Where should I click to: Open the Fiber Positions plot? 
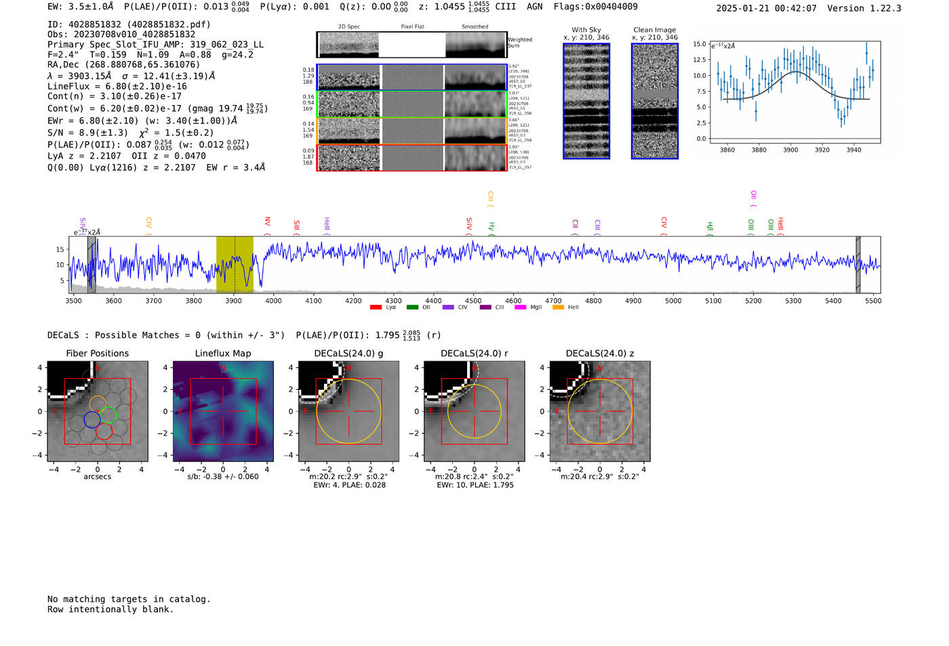pyautogui.click(x=97, y=411)
